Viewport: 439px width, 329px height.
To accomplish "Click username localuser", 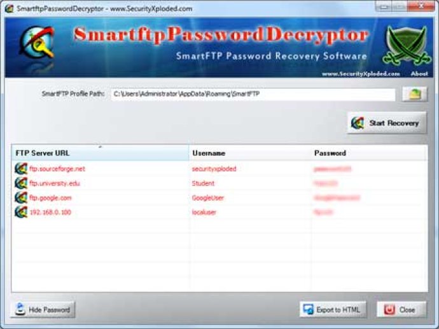I will click(204, 212).
